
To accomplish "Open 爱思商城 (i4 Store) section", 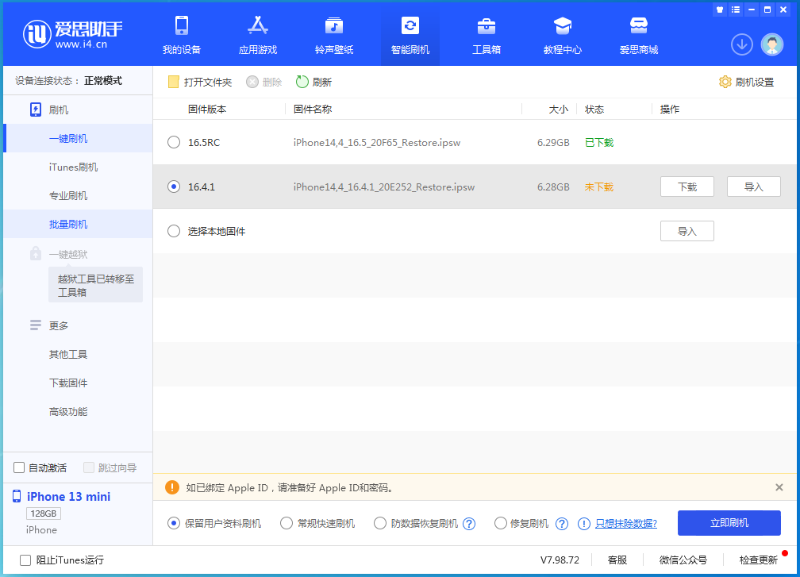I will click(639, 35).
